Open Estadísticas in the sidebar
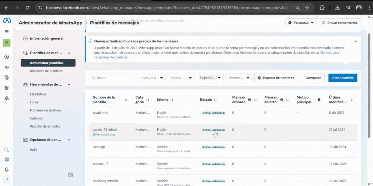This screenshot has width=373, height=186. click(x=38, y=94)
